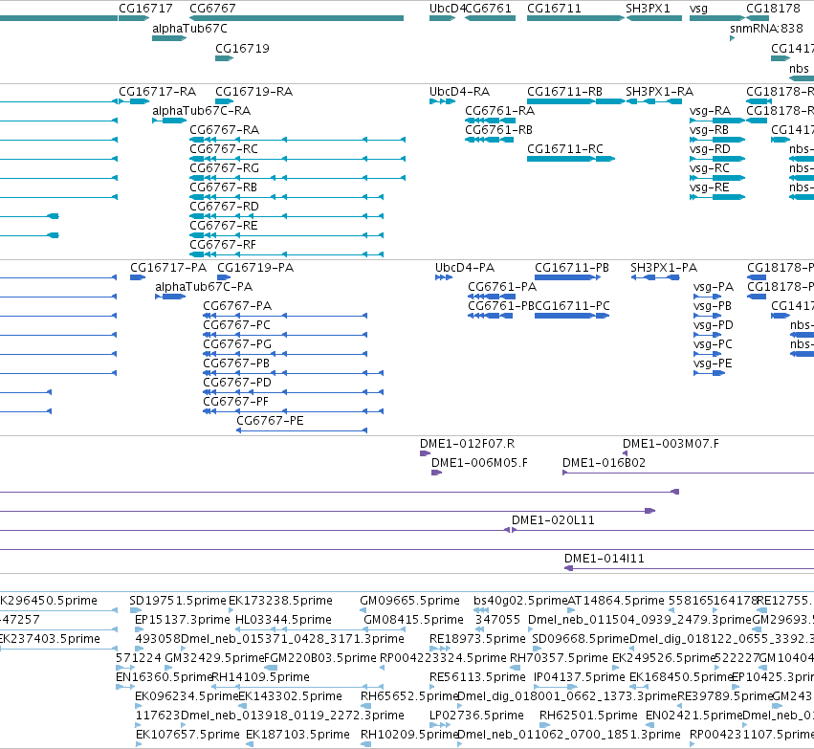Open transcript CG6767-RD label
The width and height of the screenshot is (814, 749).
[224, 207]
